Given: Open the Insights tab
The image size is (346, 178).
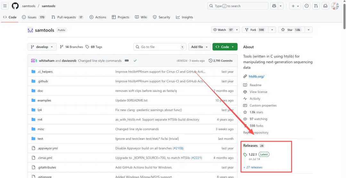Looking at the screenshot, I should tap(185, 17).
